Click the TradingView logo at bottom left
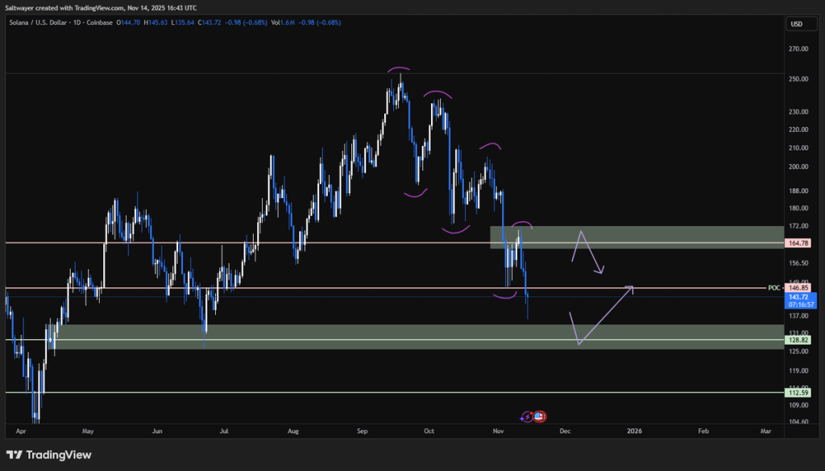825x471 pixels. [x=48, y=455]
